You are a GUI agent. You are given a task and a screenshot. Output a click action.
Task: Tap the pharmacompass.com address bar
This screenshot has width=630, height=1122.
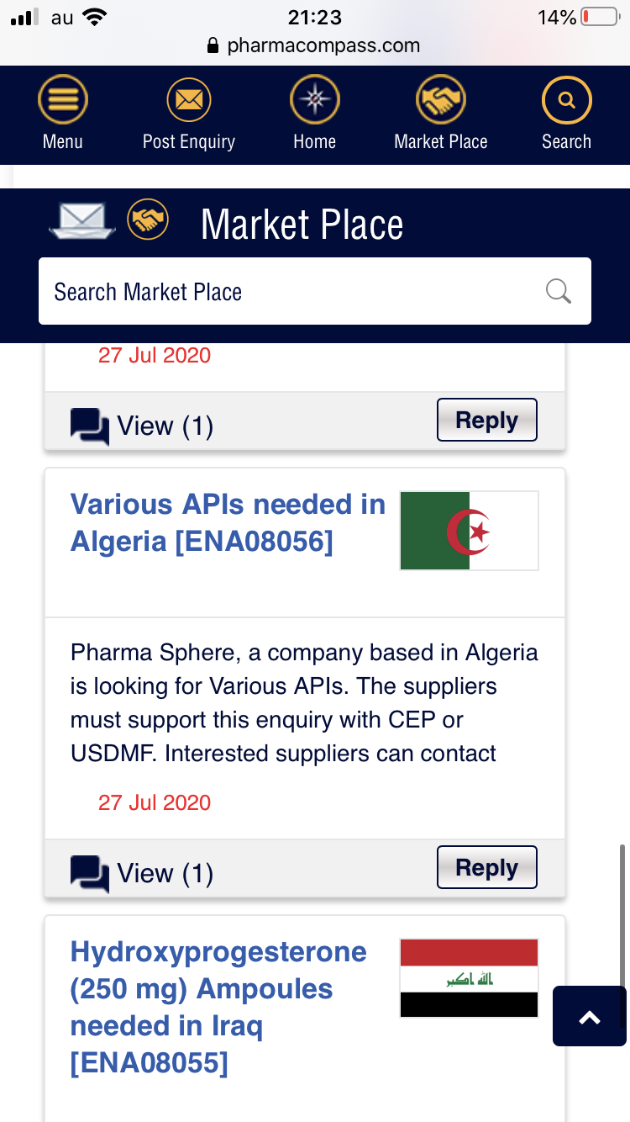pyautogui.click(x=314, y=45)
